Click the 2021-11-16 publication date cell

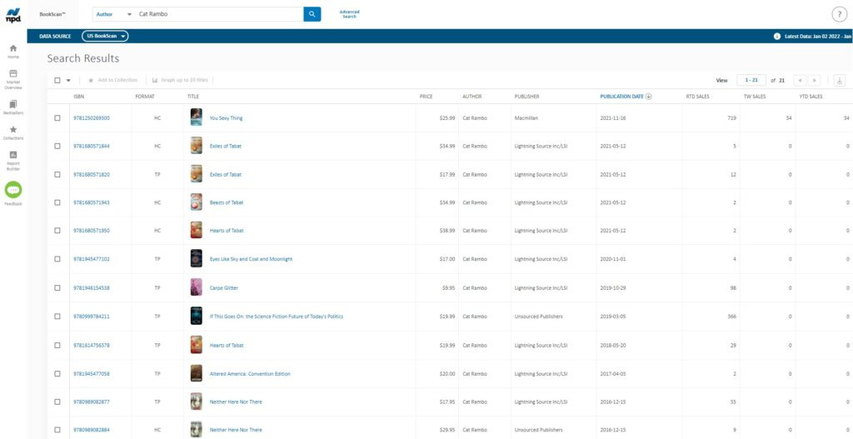tap(613, 118)
